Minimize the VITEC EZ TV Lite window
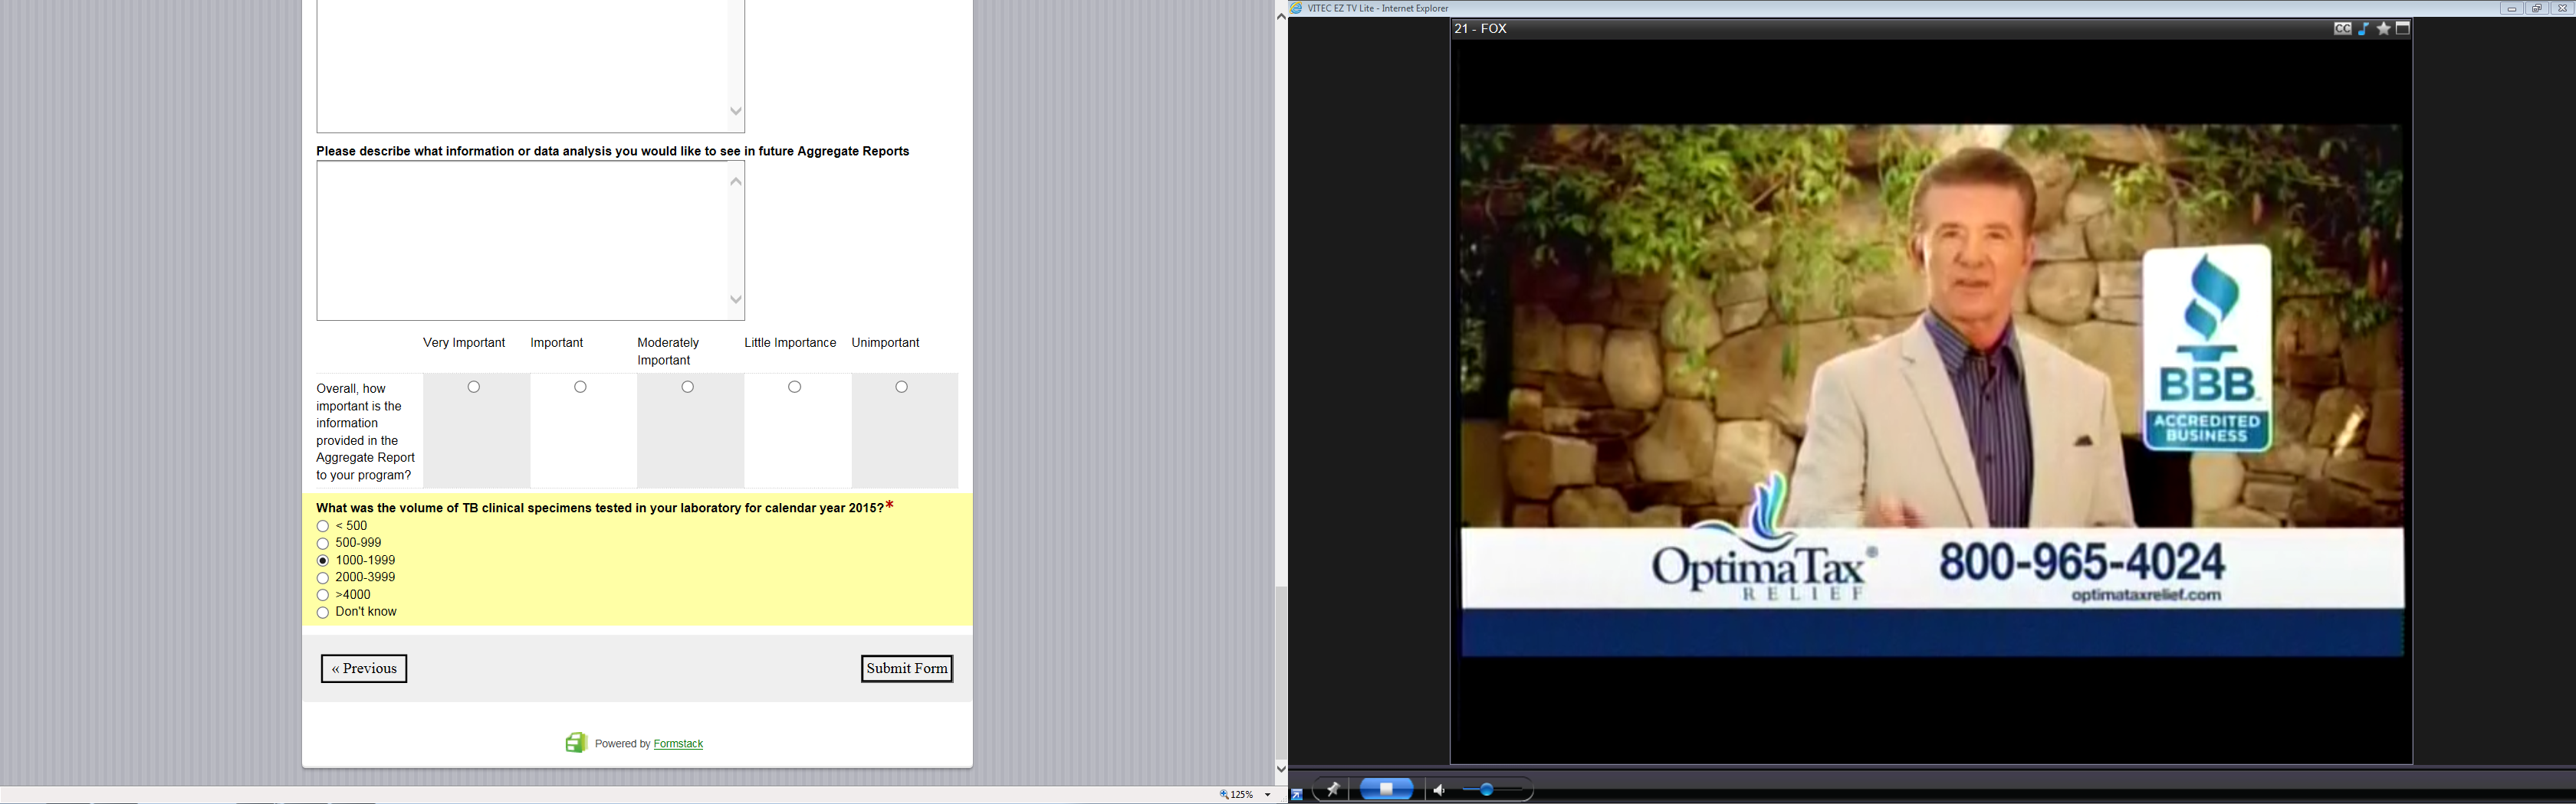The width and height of the screenshot is (2576, 804). click(x=2511, y=8)
